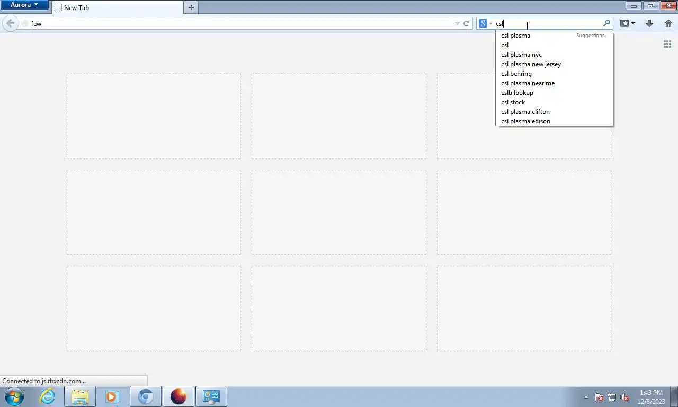Restore down the Aurora browser window
This screenshot has height=407, width=678.
click(x=650, y=6)
